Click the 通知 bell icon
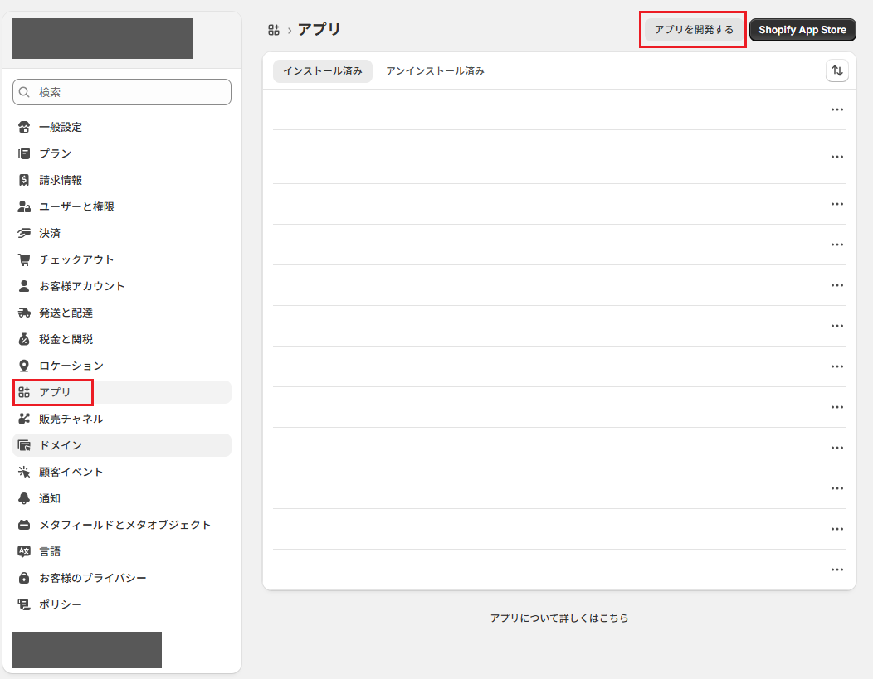 (24, 499)
